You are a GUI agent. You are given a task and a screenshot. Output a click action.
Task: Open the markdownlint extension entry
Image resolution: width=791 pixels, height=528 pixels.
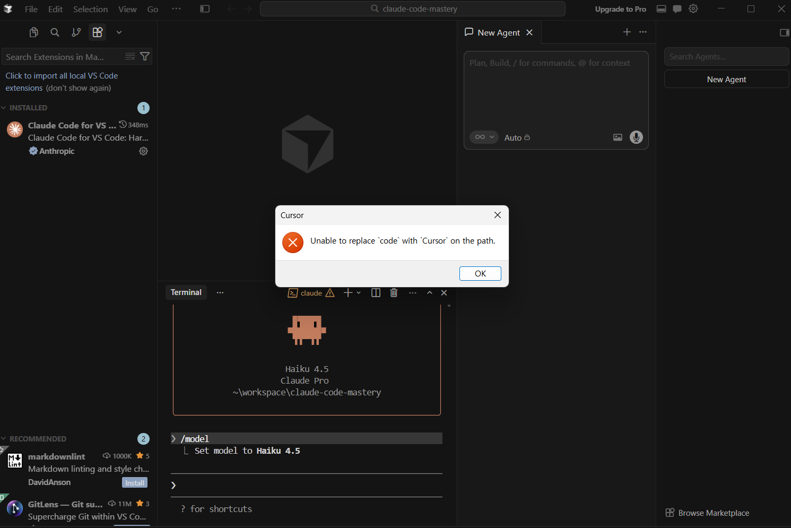(x=78, y=469)
